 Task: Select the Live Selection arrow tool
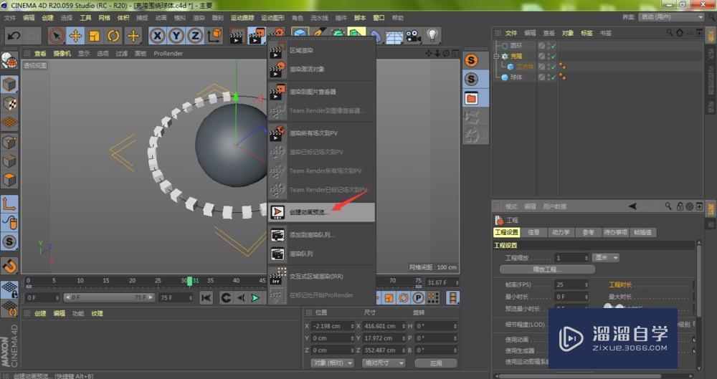(x=57, y=36)
